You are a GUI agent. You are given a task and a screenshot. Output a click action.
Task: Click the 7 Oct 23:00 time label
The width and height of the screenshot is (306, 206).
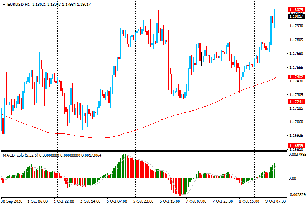click(x=222, y=201)
